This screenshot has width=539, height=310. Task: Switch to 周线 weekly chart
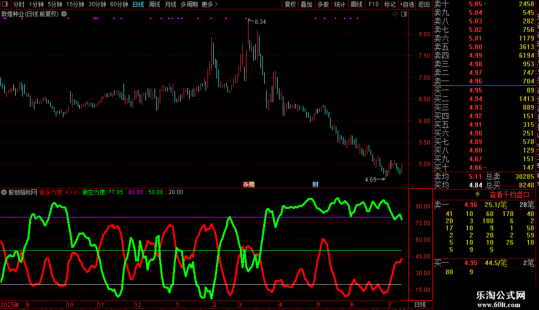click(x=155, y=4)
